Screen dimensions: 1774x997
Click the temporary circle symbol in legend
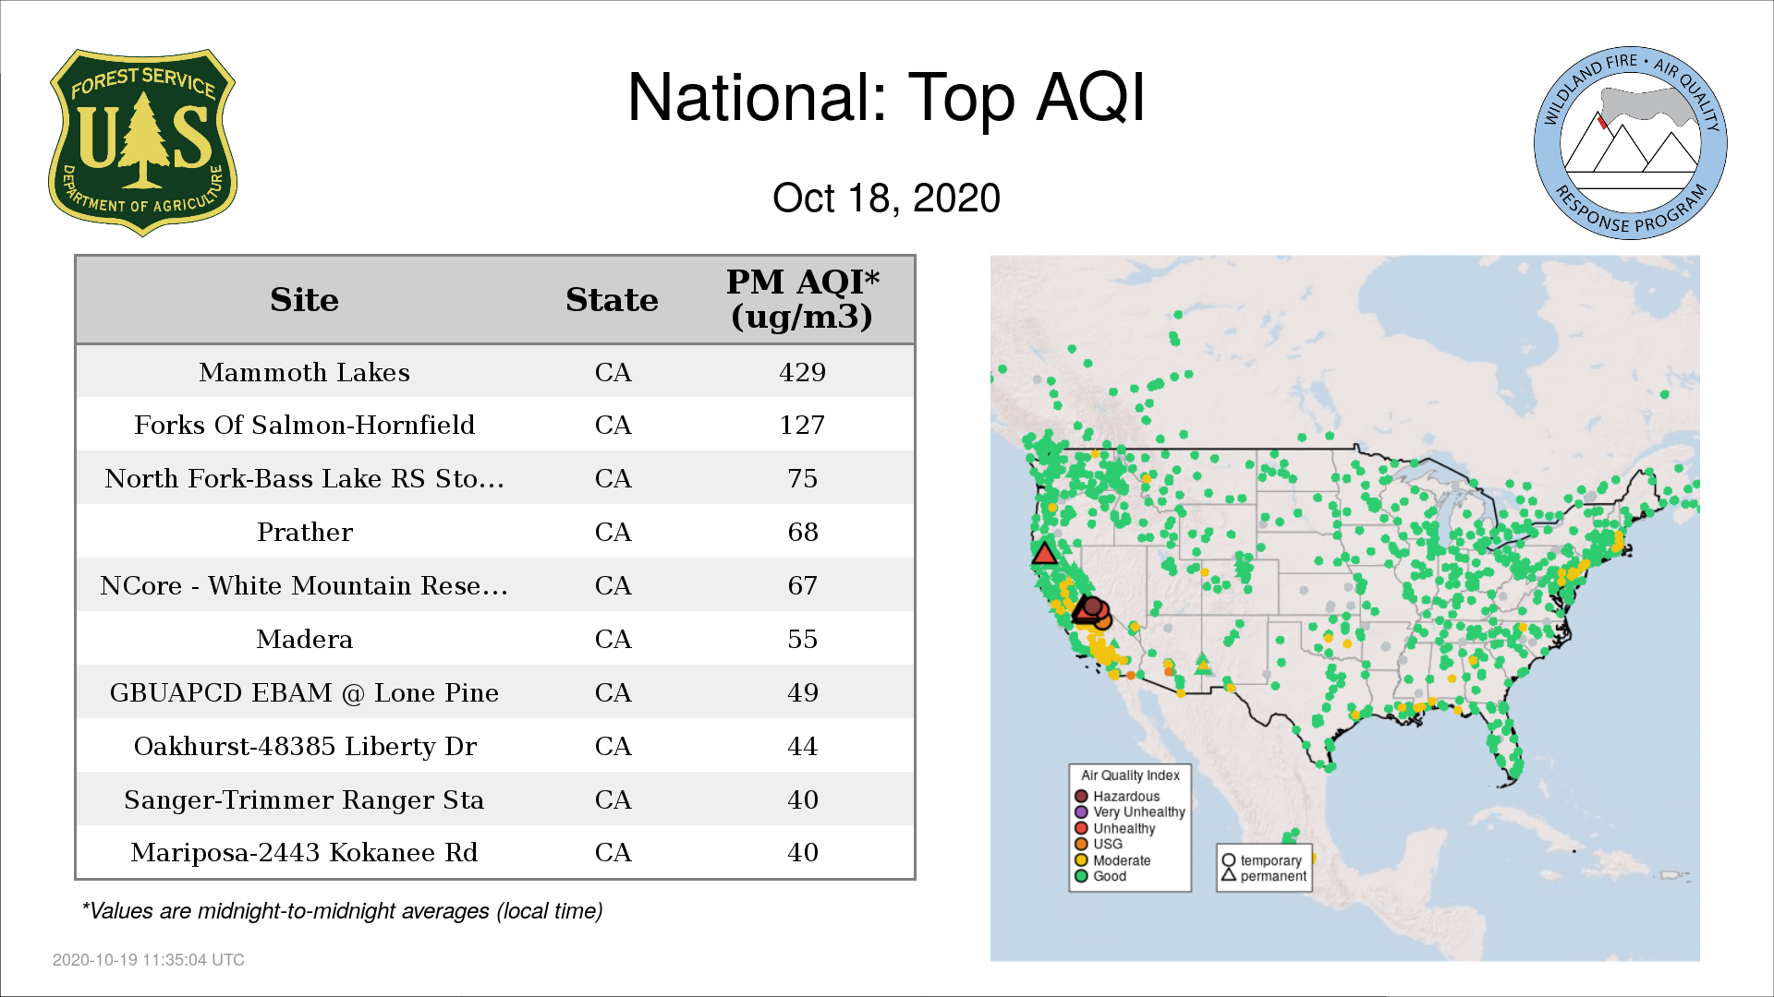[1229, 860]
